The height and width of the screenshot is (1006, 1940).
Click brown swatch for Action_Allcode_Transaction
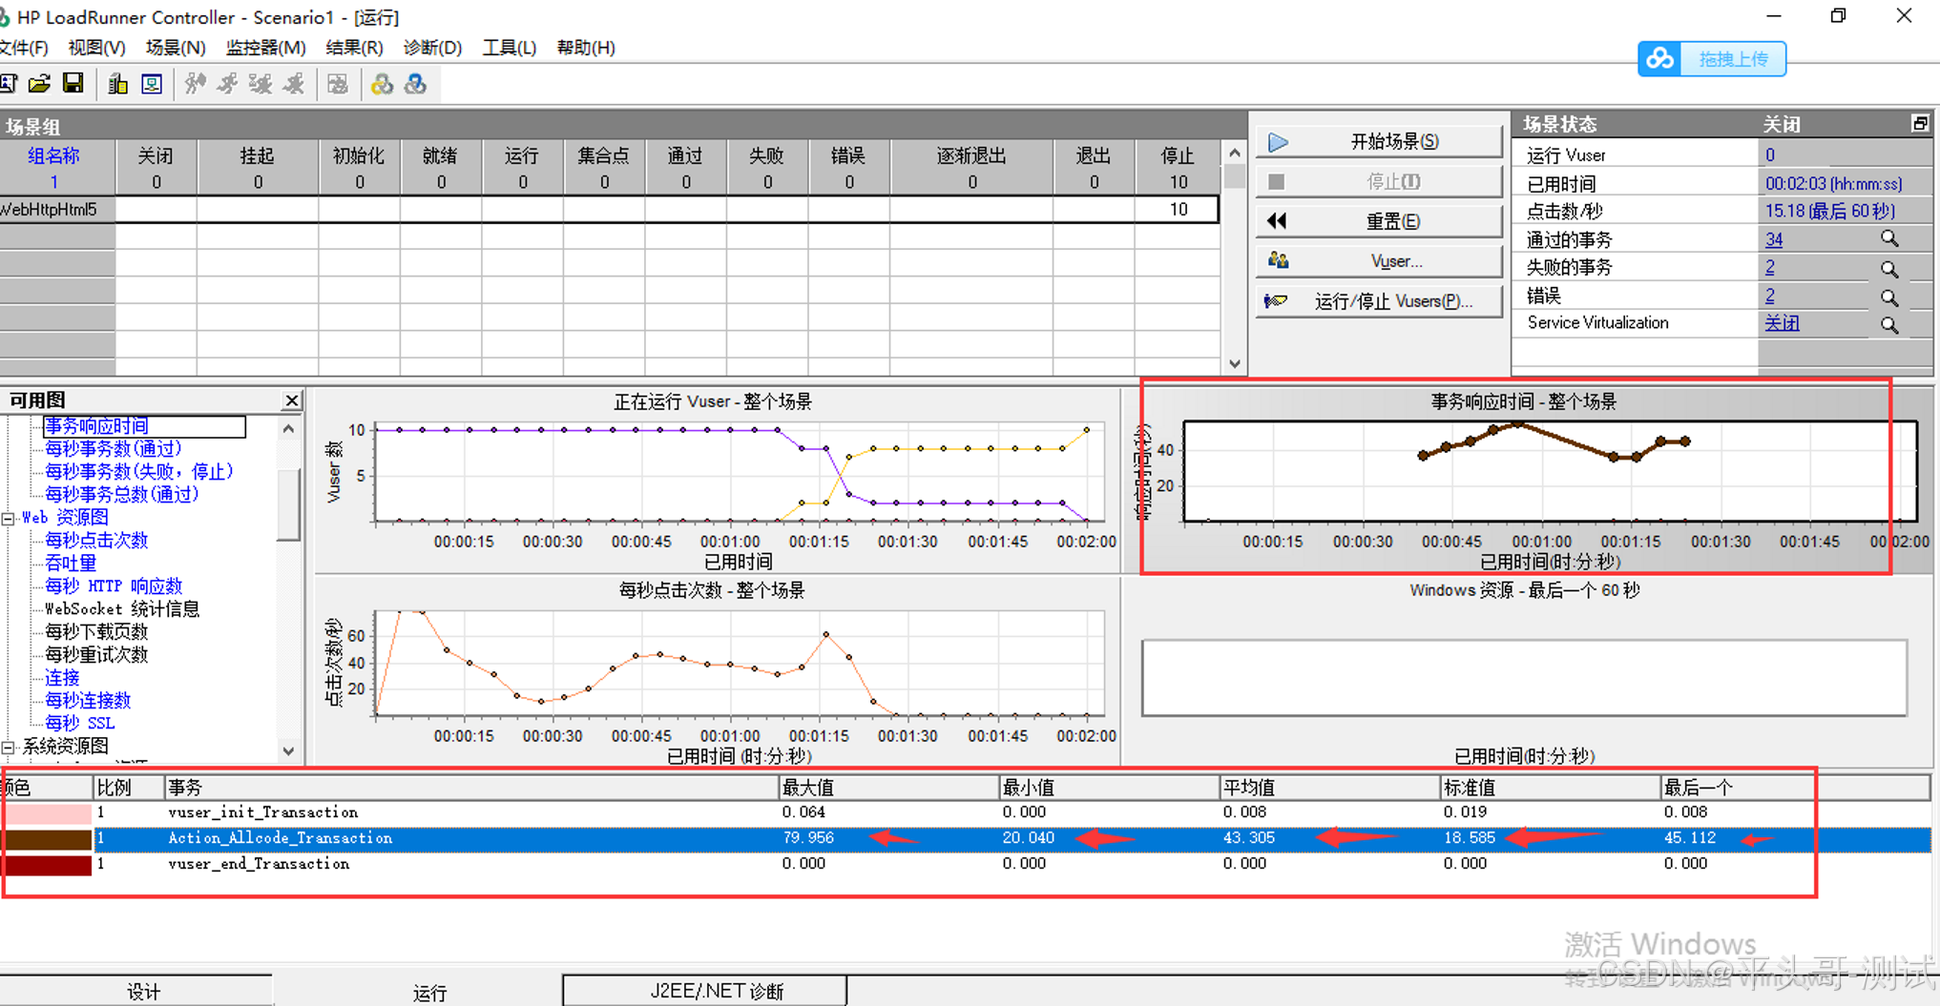[x=48, y=839]
